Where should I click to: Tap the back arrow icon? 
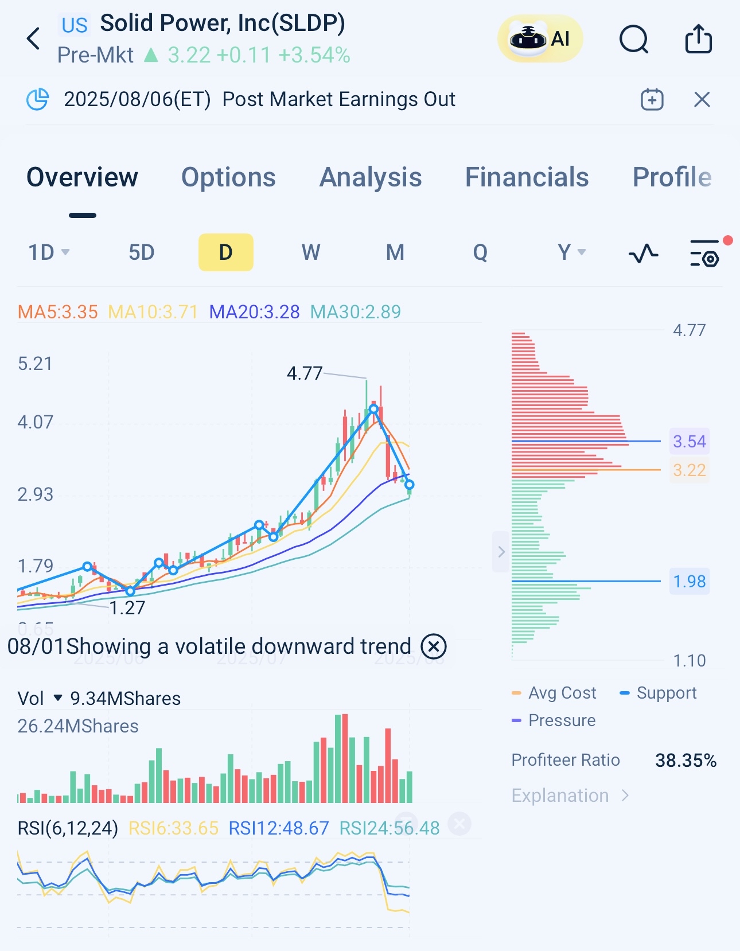pos(34,39)
